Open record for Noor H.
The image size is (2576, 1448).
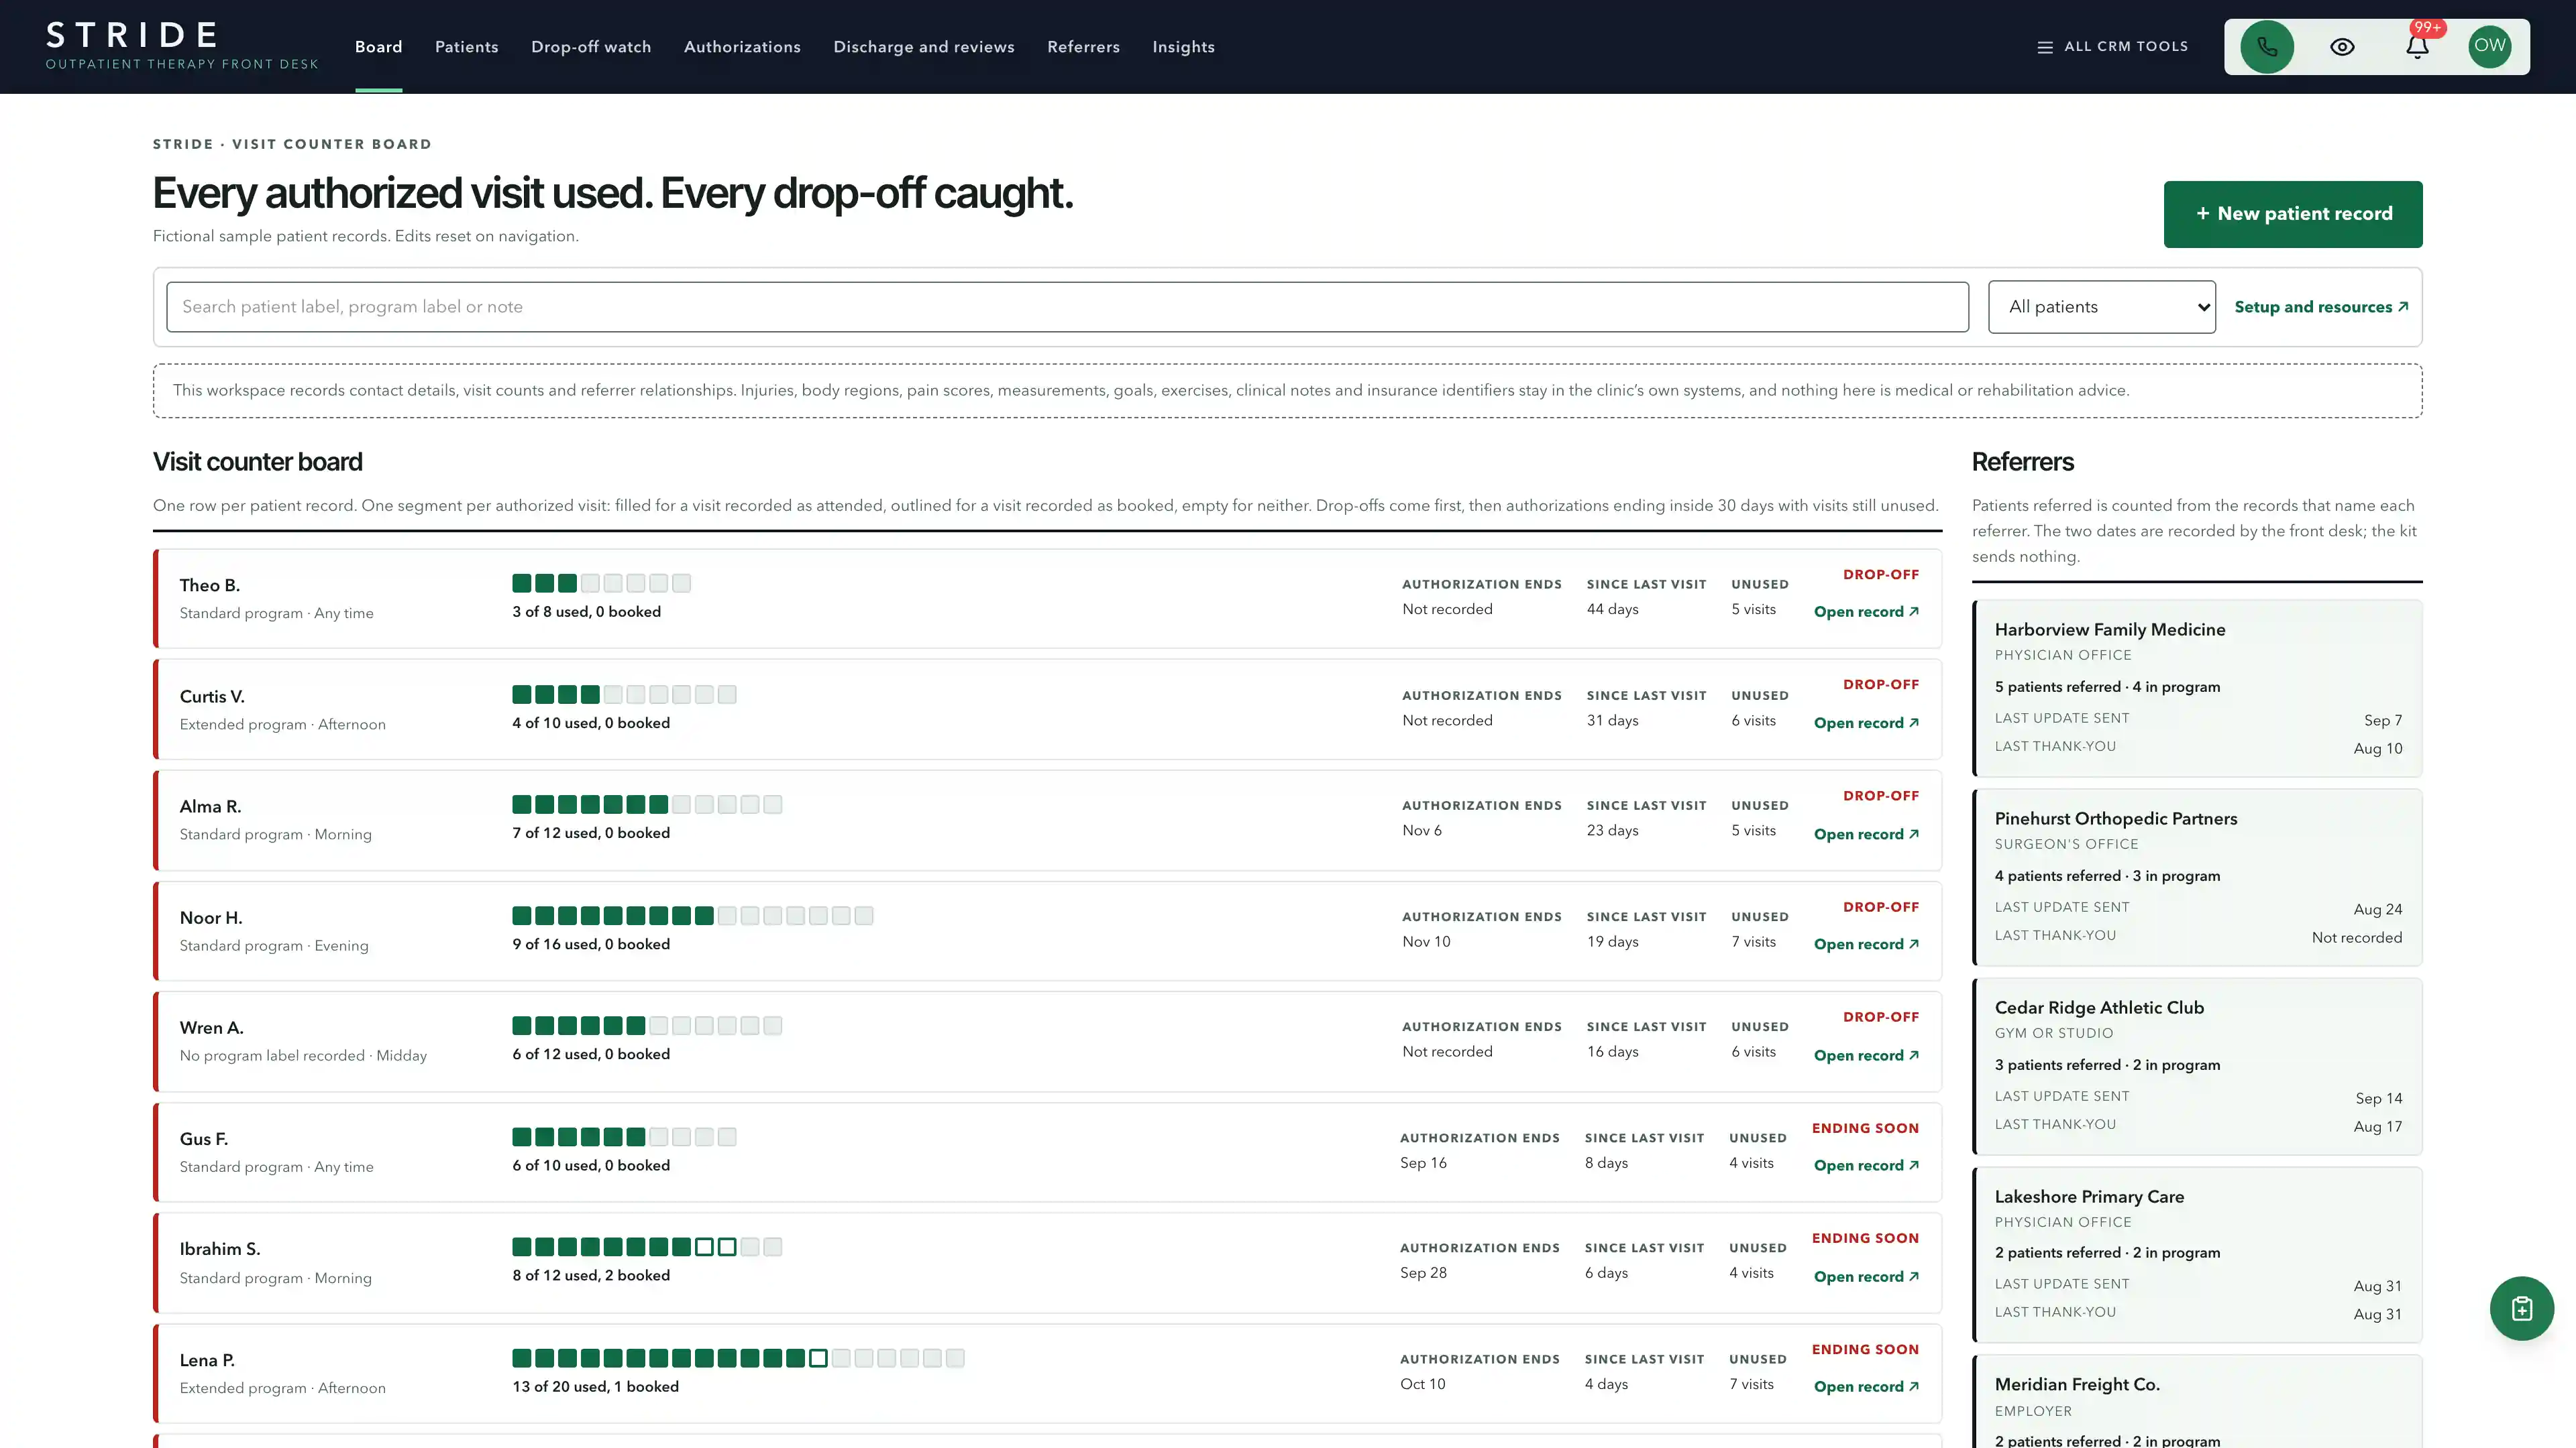click(1866, 943)
